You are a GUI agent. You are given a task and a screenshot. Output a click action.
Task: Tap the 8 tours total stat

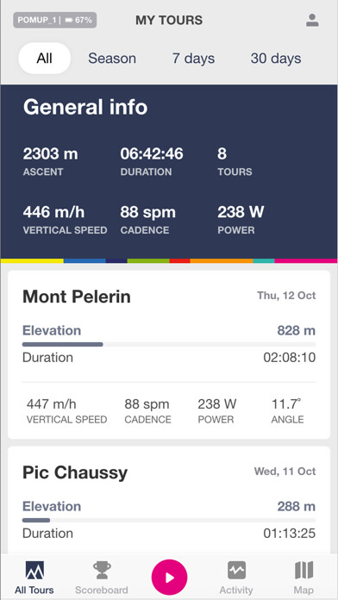(235, 161)
